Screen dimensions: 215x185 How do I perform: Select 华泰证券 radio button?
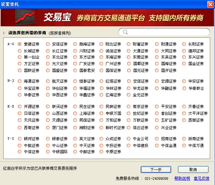[20, 95]
